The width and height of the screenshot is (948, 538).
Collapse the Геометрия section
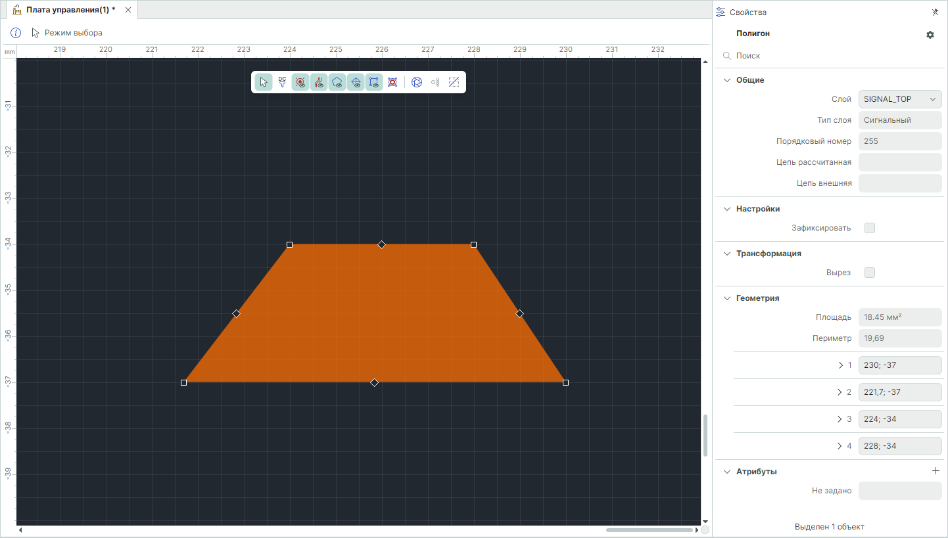point(726,298)
